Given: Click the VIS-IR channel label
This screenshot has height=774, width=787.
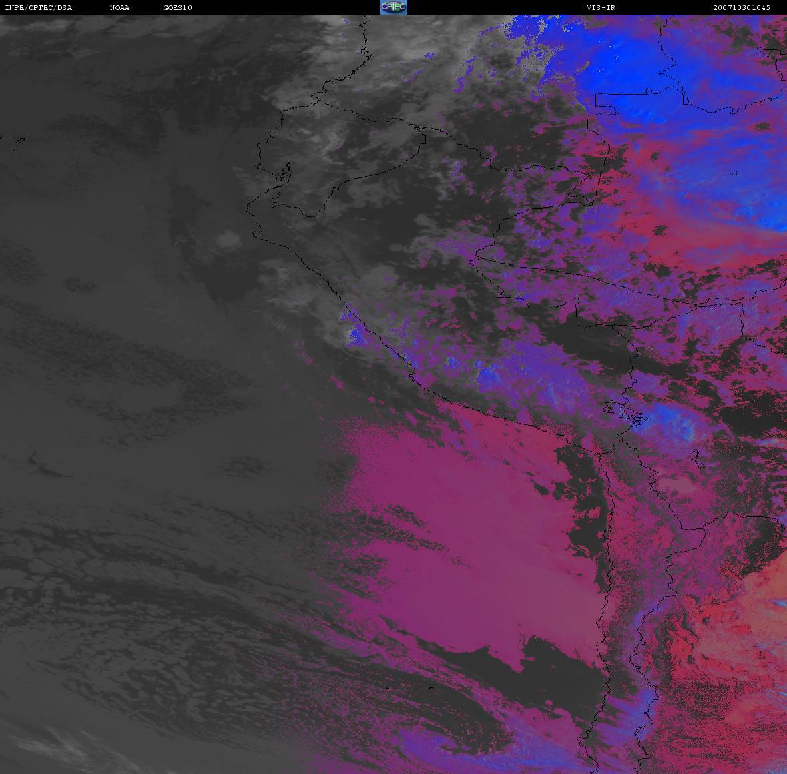Looking at the screenshot, I should tap(601, 7).
